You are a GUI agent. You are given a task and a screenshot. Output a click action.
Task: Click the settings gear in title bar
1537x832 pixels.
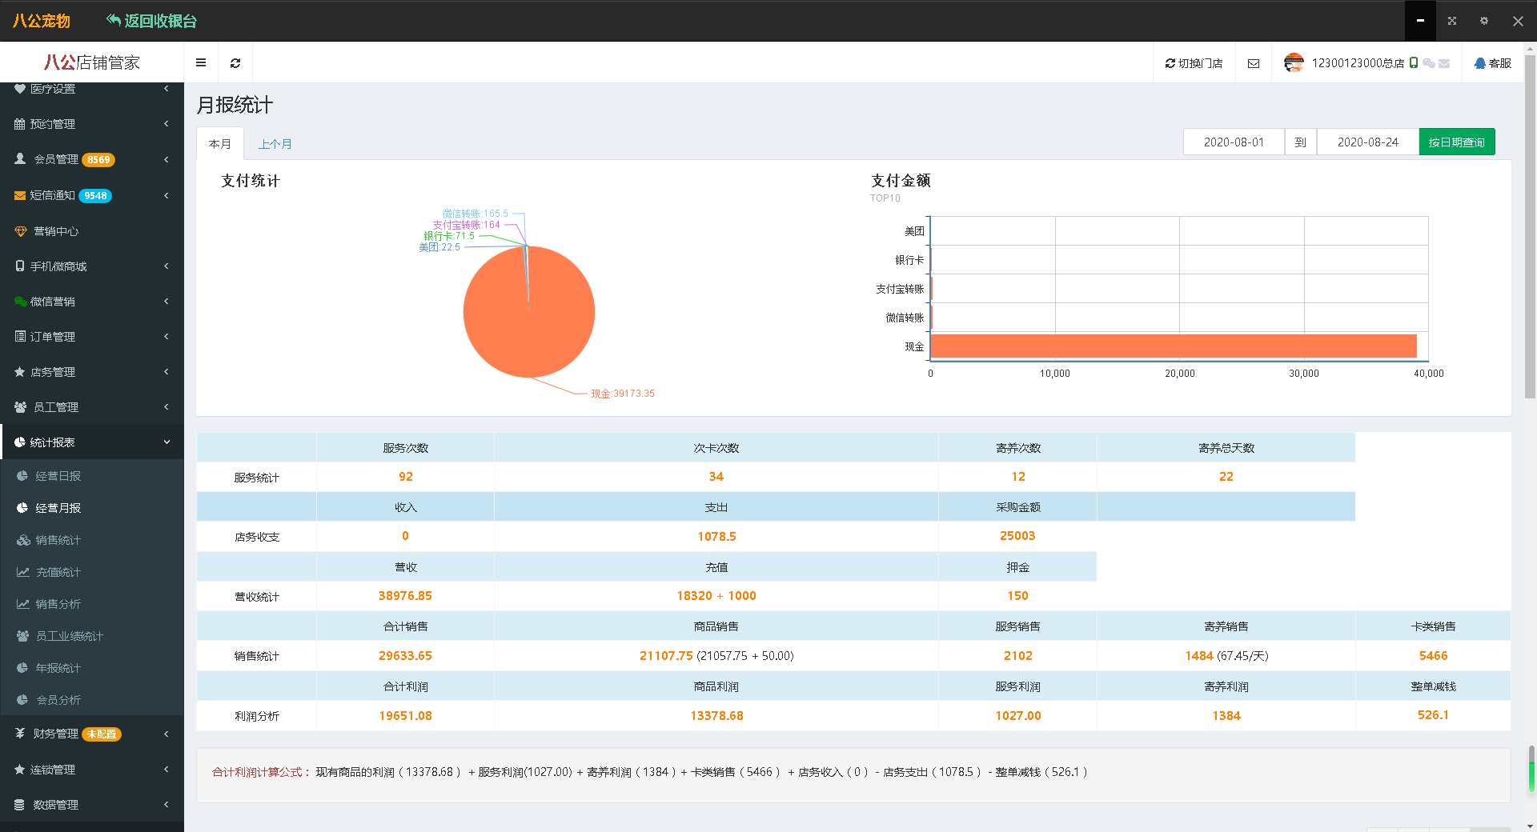(x=1484, y=21)
